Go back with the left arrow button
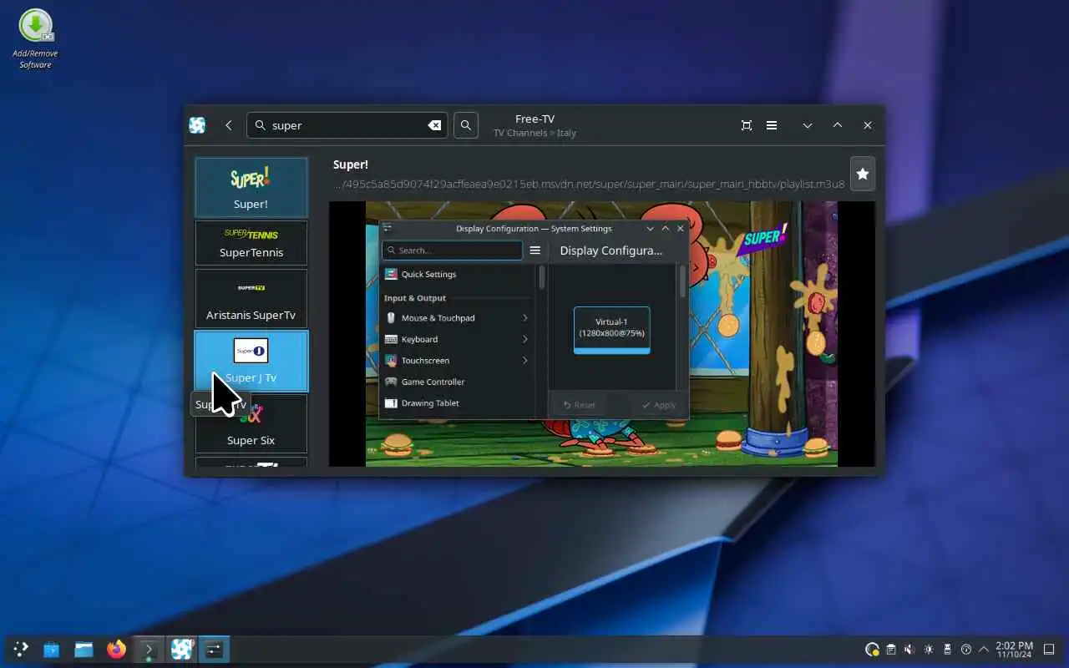This screenshot has height=668, width=1069. tap(229, 125)
